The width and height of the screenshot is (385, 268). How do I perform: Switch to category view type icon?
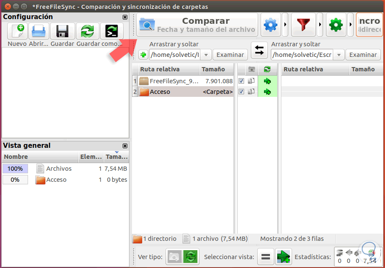(174, 257)
